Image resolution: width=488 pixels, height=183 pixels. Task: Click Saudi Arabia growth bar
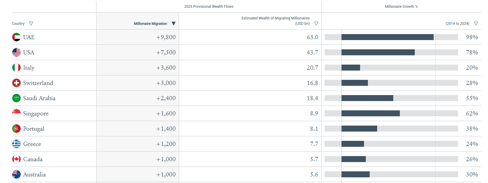(367, 98)
